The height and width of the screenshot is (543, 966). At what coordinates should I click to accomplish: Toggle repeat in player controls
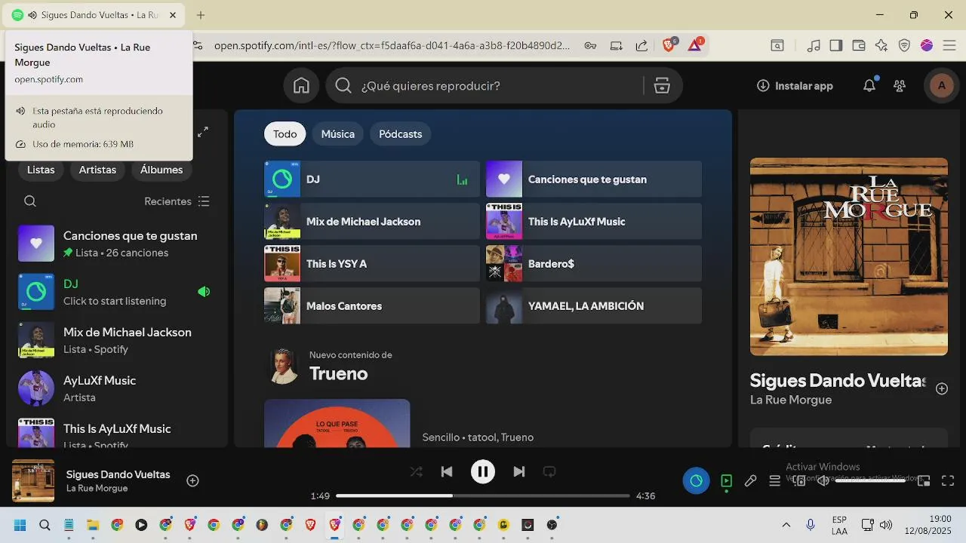click(549, 472)
